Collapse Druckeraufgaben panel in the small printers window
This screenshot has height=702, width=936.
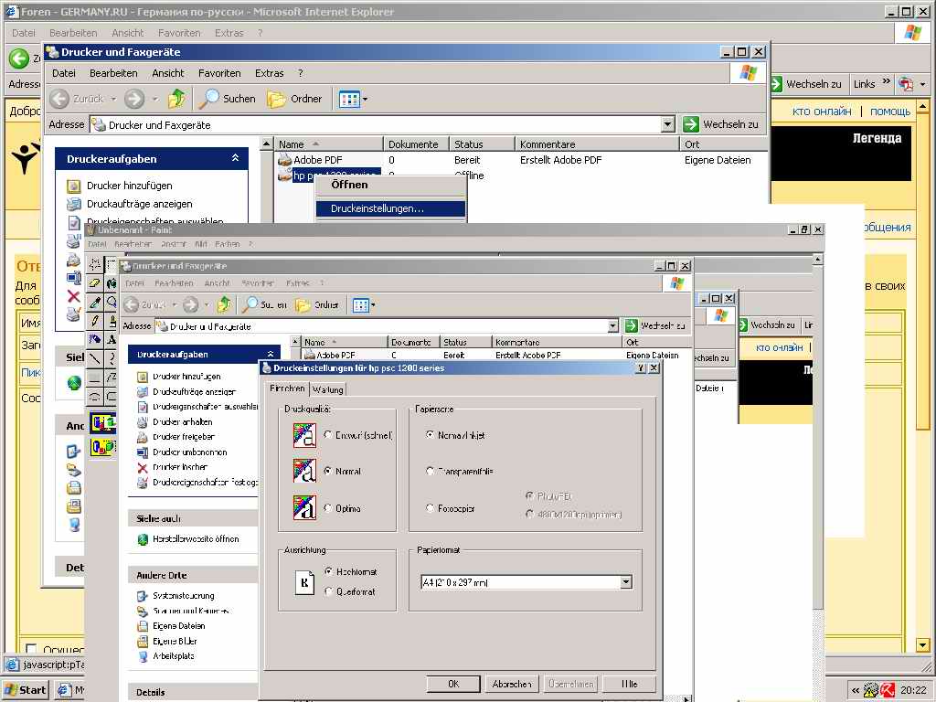pyautogui.click(x=271, y=354)
